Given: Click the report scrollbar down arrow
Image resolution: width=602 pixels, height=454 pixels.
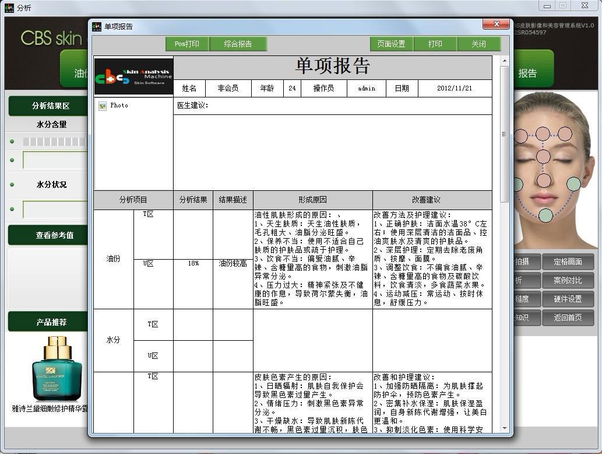Looking at the screenshot, I should coord(505,429).
